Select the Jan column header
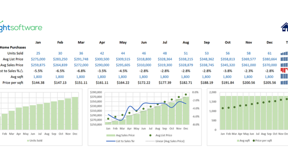This screenshot has width=288, height=167. pos(38,42)
